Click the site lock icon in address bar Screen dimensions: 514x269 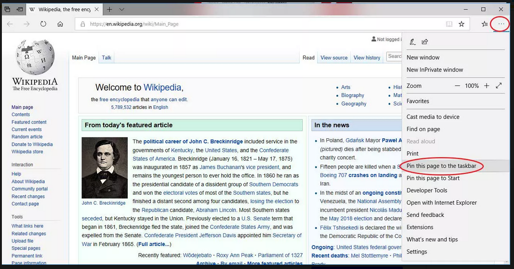pos(82,24)
